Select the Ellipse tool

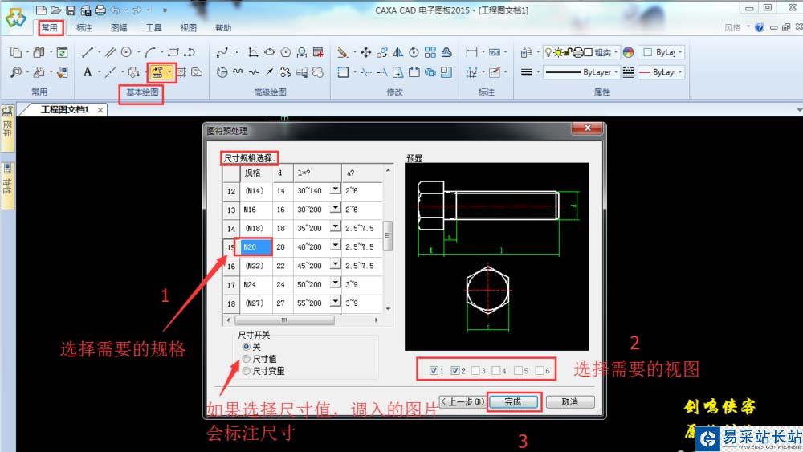coord(269,51)
